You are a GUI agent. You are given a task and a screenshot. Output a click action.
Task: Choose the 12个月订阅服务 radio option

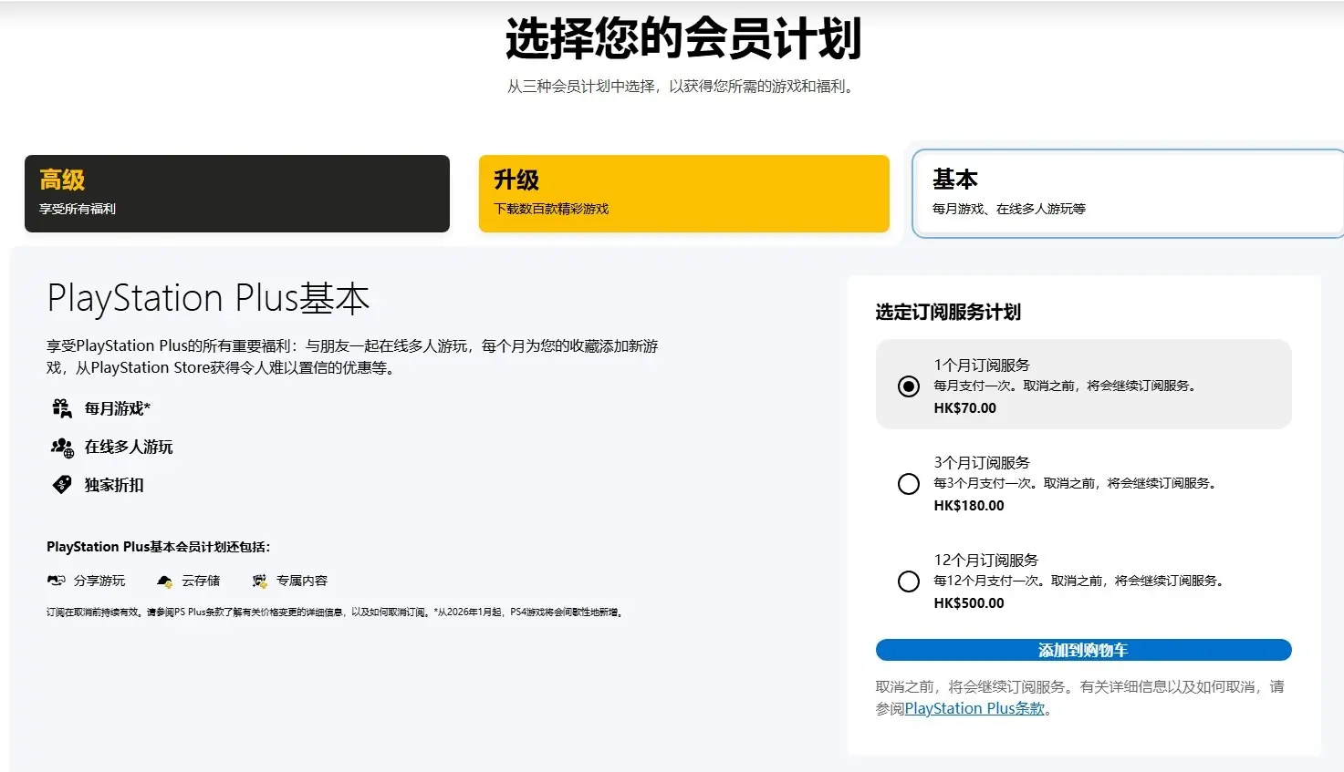pos(908,582)
